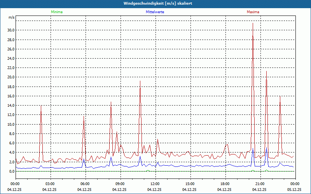Screen dimensions: 311x194
Task: Click the 03:00 time axis label
Action: coord(51,184)
